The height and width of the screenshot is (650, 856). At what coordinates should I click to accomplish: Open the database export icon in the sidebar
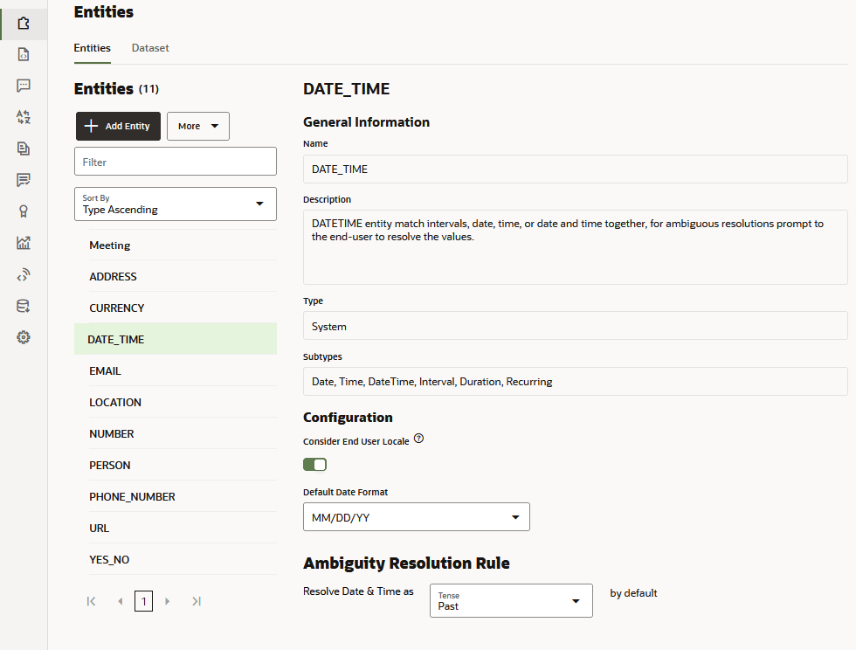(24, 305)
